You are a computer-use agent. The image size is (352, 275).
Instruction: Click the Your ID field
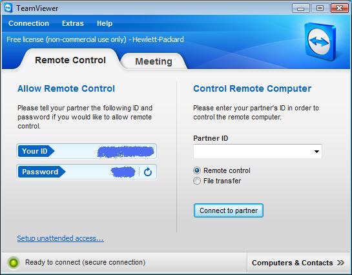(87, 152)
